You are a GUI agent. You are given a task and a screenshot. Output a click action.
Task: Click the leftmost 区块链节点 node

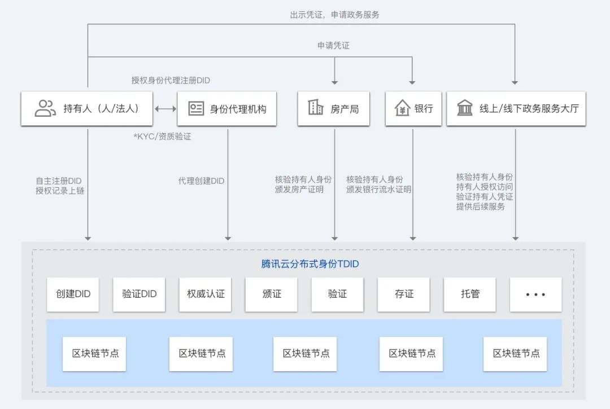point(94,354)
